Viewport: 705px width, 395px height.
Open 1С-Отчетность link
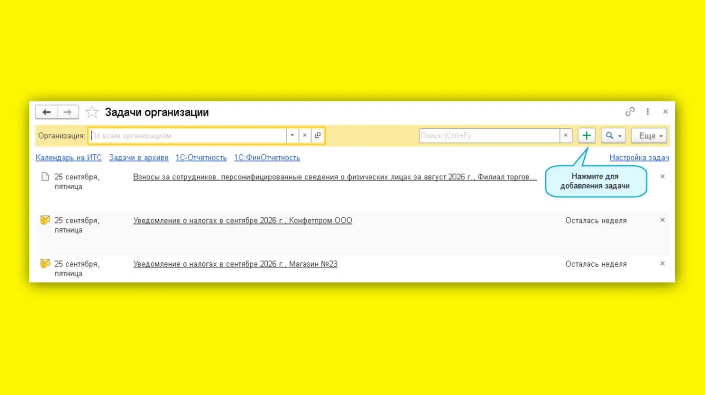coord(201,158)
